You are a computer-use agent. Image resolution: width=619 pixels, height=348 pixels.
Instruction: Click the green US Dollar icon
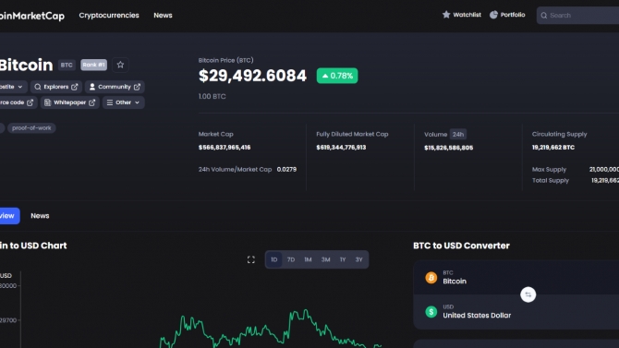pos(431,312)
